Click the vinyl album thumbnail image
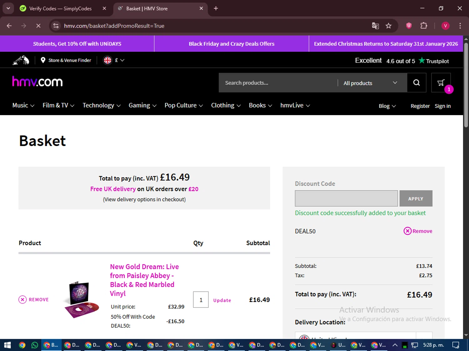Screen dimensions: 469x351 [x=82, y=300]
